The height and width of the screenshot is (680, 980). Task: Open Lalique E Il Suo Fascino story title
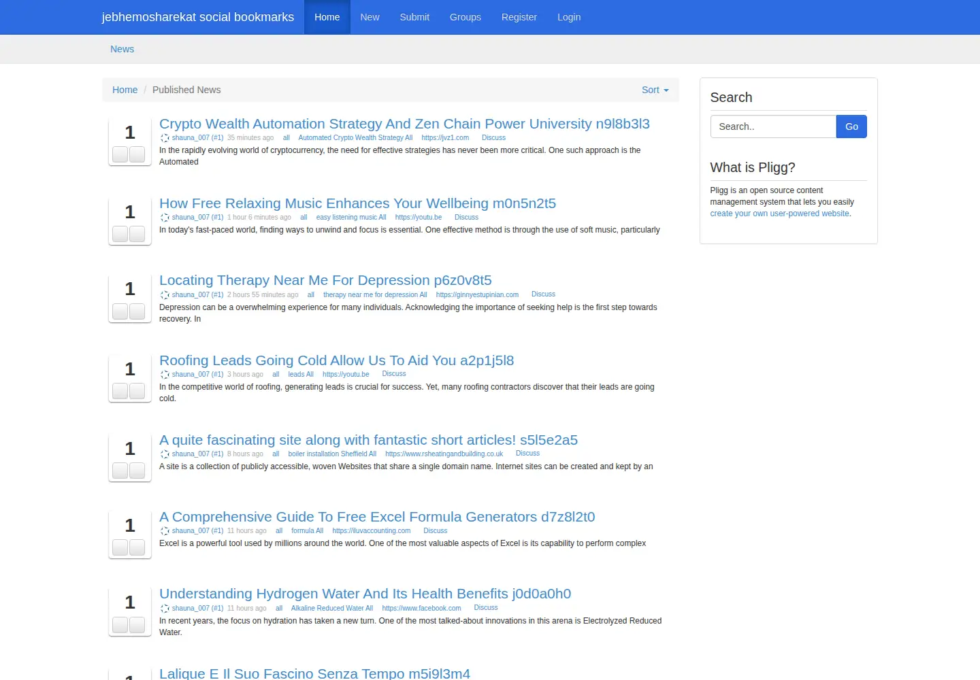(314, 673)
